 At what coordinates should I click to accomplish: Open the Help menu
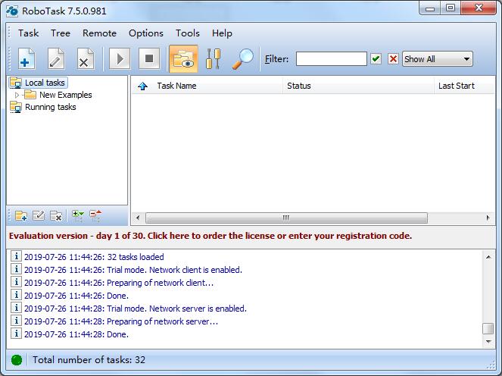point(222,33)
